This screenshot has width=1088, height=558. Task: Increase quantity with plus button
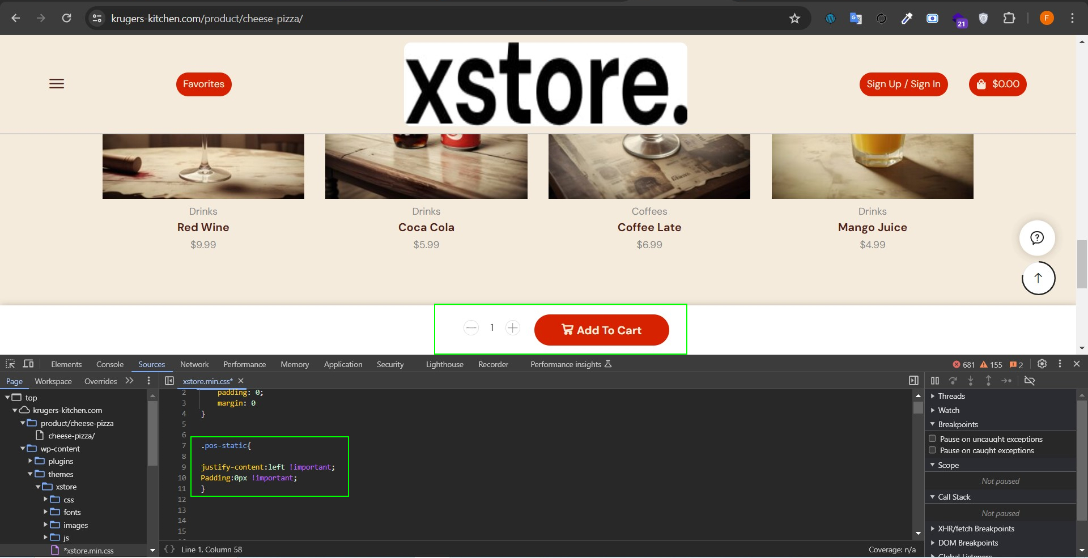pyautogui.click(x=512, y=328)
